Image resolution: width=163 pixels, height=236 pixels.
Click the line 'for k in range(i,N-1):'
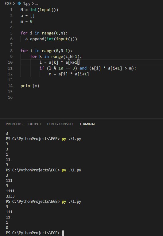(x=56, y=56)
